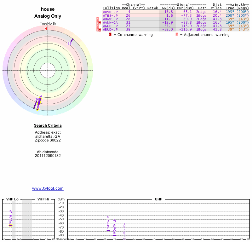Open the www.tvfool.com link

pos(48,188)
